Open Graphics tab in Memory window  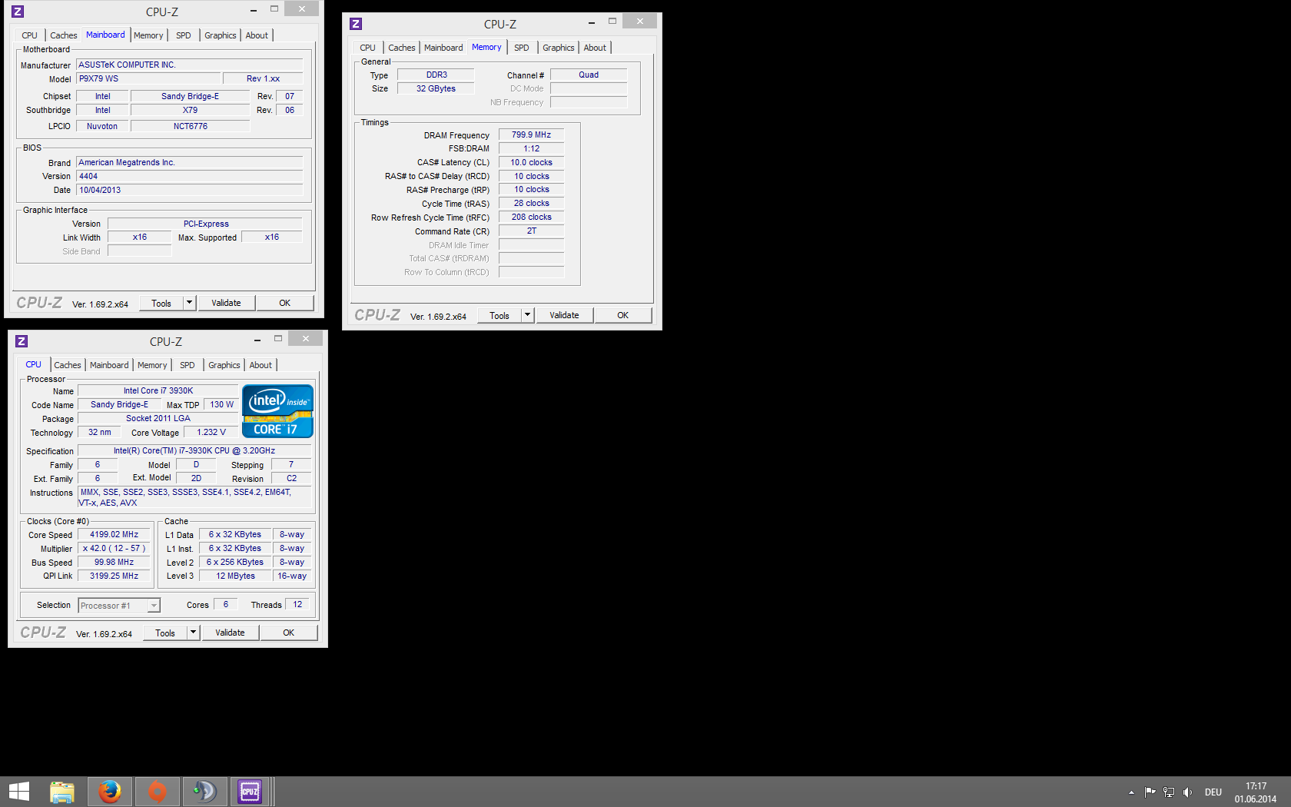coord(559,48)
